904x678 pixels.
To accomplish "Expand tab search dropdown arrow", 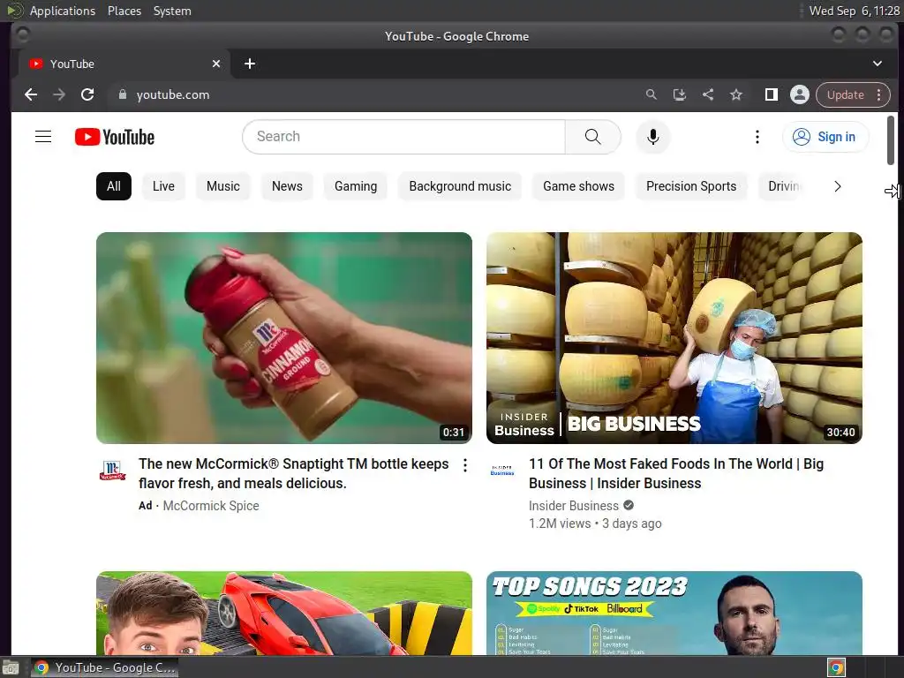I will (x=877, y=64).
